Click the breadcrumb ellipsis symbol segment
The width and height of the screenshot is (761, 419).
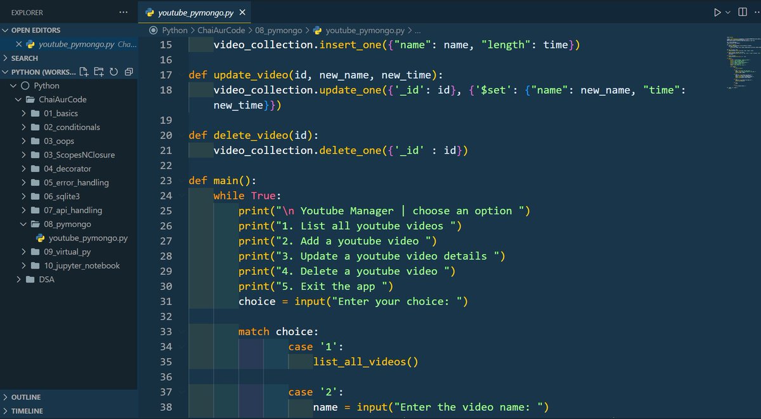point(417,30)
